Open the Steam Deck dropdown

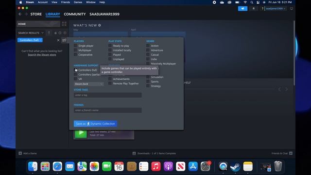coord(88,84)
